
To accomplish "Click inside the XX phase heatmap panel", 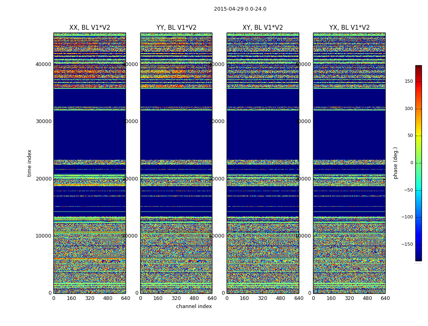I will [x=90, y=163].
